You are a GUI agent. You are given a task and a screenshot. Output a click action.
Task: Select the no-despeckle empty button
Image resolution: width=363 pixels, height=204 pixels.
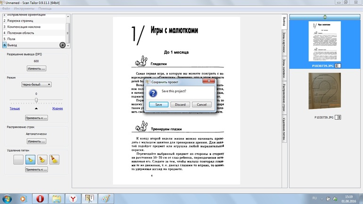[x=18, y=159]
